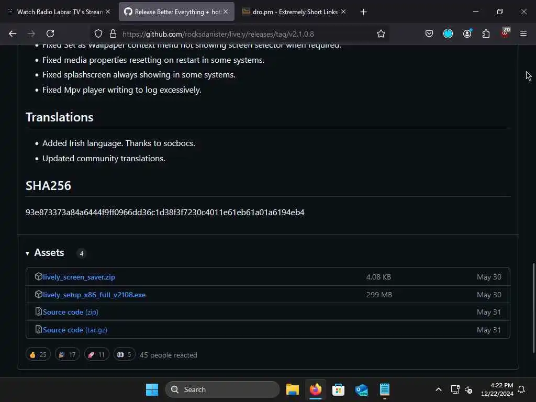Click the red extension with badge 20
The width and height of the screenshot is (536, 402).
pyautogui.click(x=505, y=33)
